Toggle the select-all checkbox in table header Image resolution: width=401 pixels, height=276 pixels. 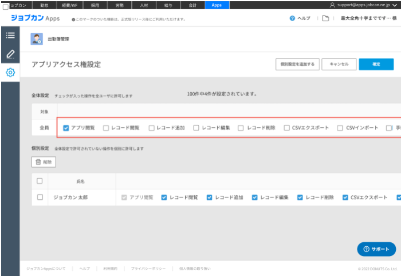pos(40,181)
